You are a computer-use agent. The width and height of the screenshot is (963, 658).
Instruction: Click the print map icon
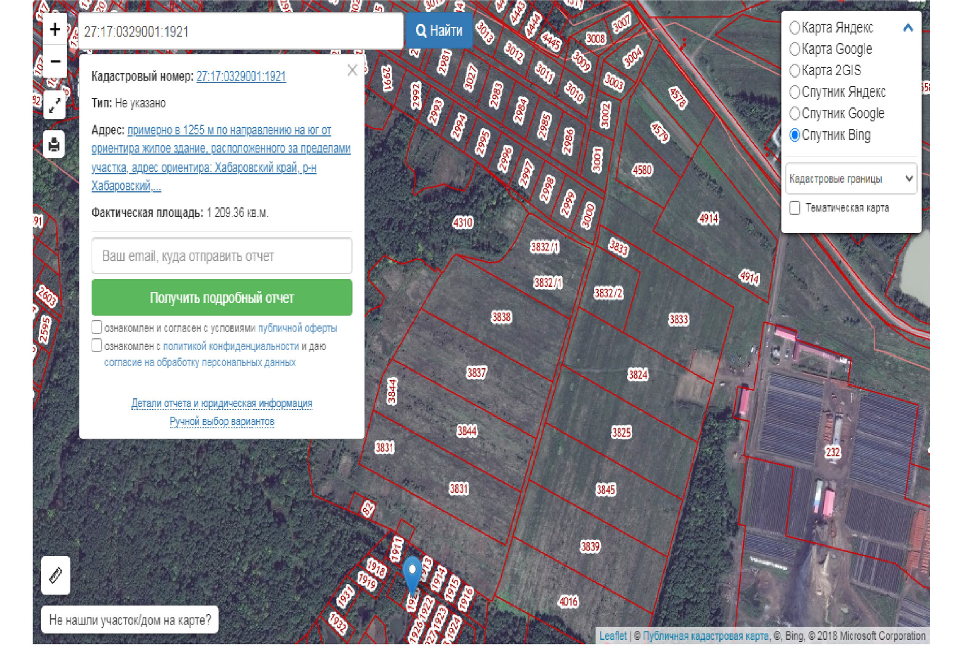(x=54, y=144)
